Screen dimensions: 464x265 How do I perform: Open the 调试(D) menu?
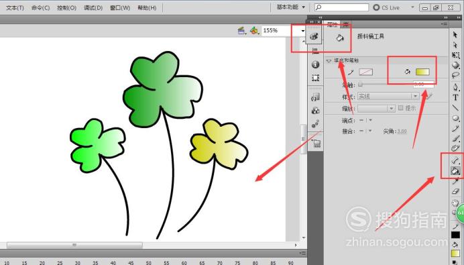93,7
